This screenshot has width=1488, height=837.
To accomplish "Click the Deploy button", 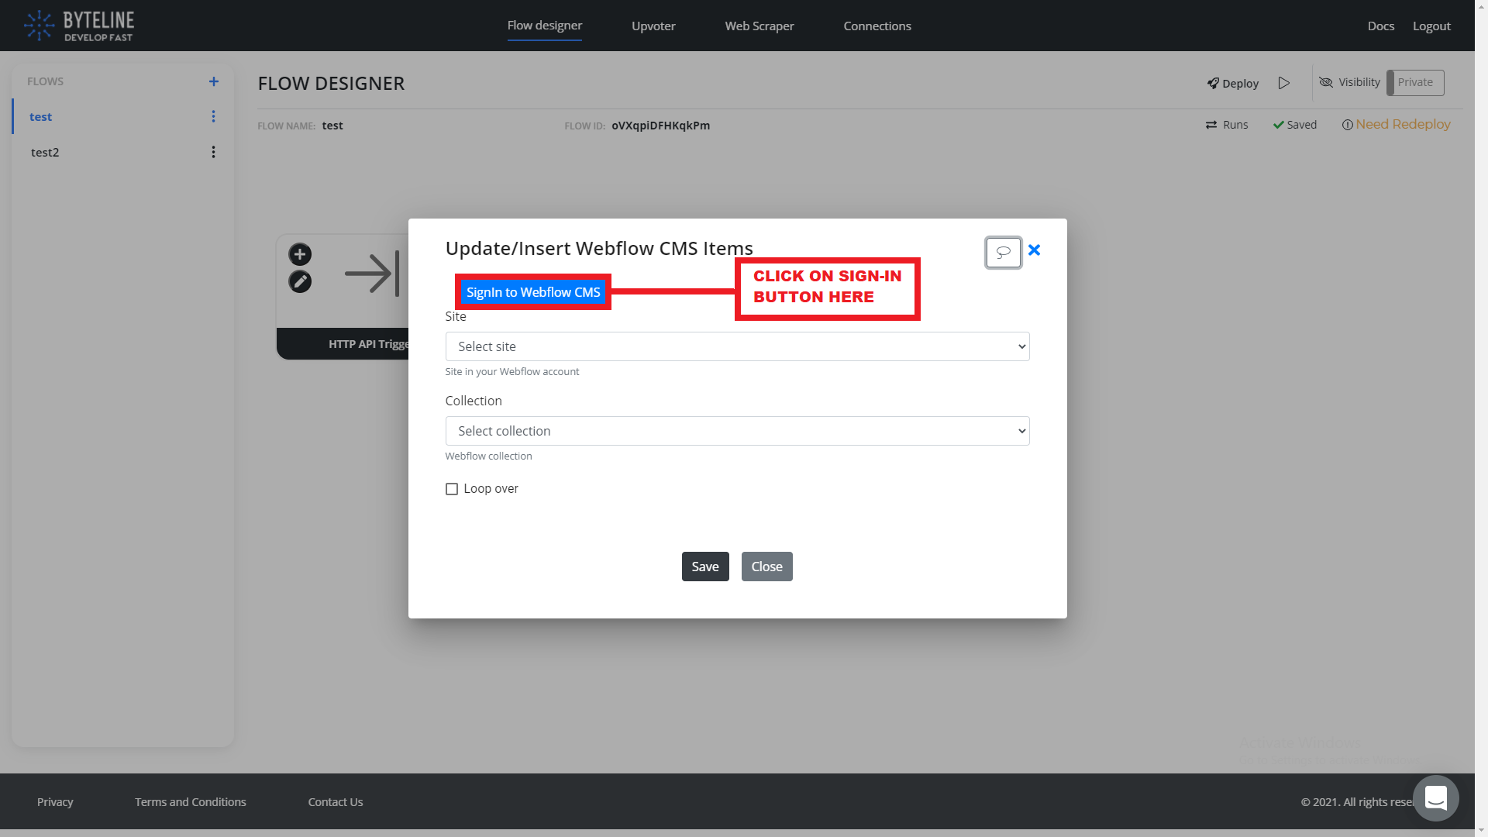I will (x=1233, y=83).
